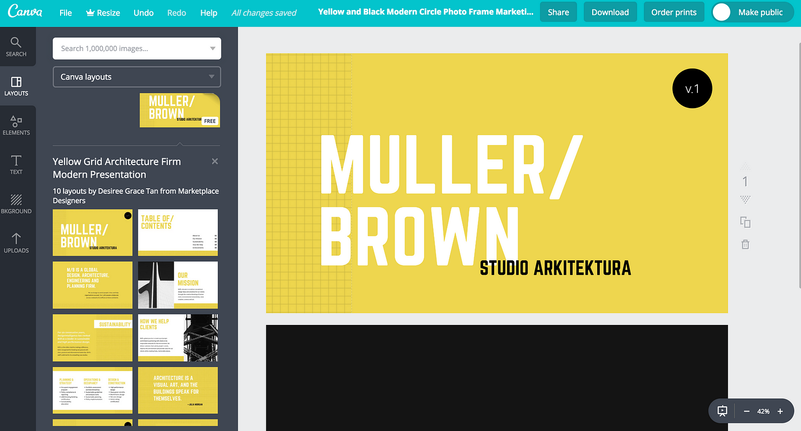Open the Text sidebar tab
Image resolution: width=801 pixels, height=431 pixels.
pyautogui.click(x=16, y=164)
